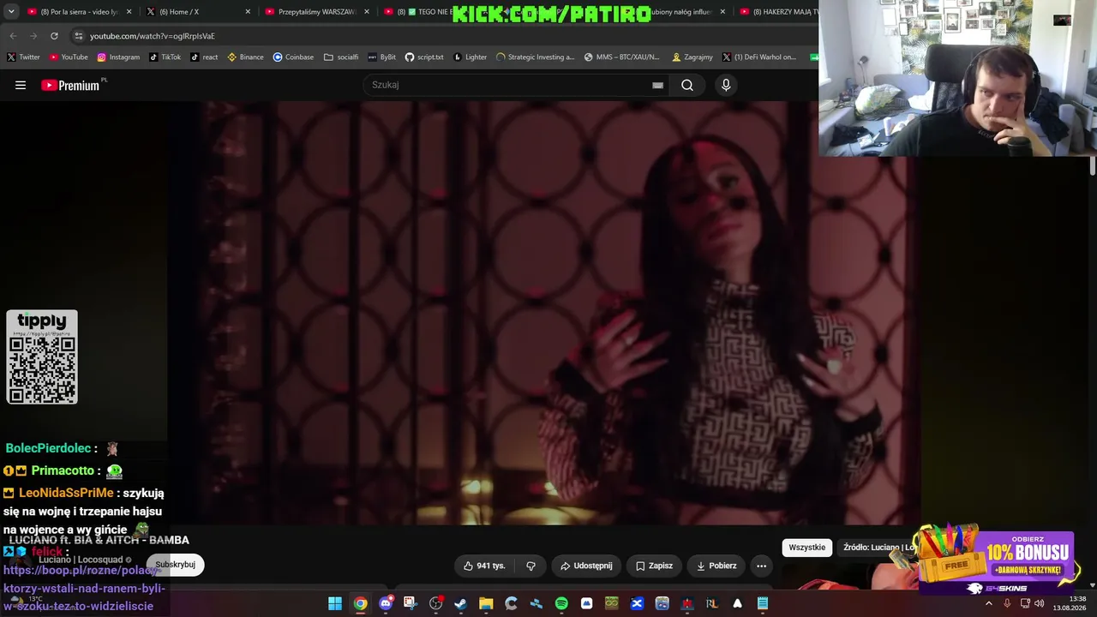This screenshot has height=617, width=1097.
Task: Save the video with Zapisz
Action: point(654,566)
